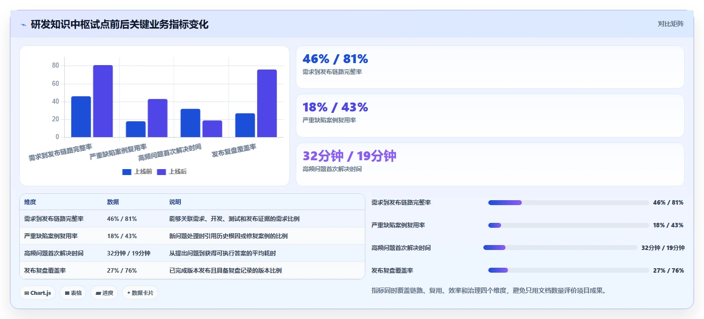The width and height of the screenshot is (704, 319).
Task: Click the 上线前 bar for 发布复盘覆盖率
Action: pos(245,125)
